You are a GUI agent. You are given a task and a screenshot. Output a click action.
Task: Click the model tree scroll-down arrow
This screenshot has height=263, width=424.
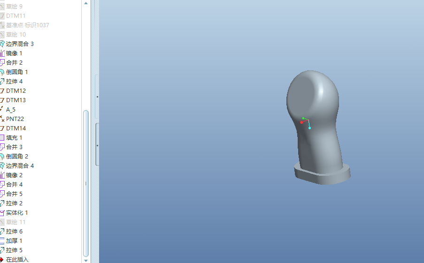(x=86, y=261)
